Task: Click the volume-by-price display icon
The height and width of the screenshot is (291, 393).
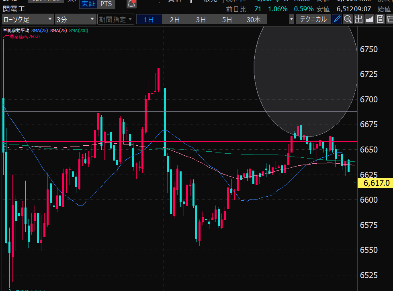Action: pyautogui.click(x=358, y=19)
